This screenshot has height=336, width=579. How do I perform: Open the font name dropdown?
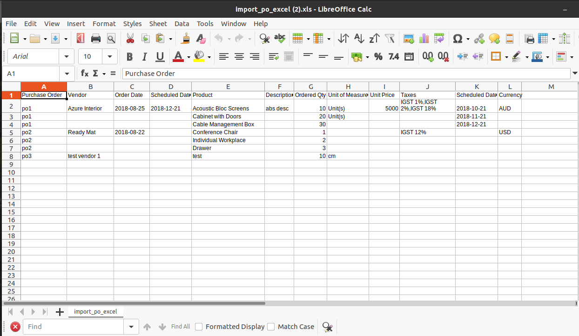(67, 56)
